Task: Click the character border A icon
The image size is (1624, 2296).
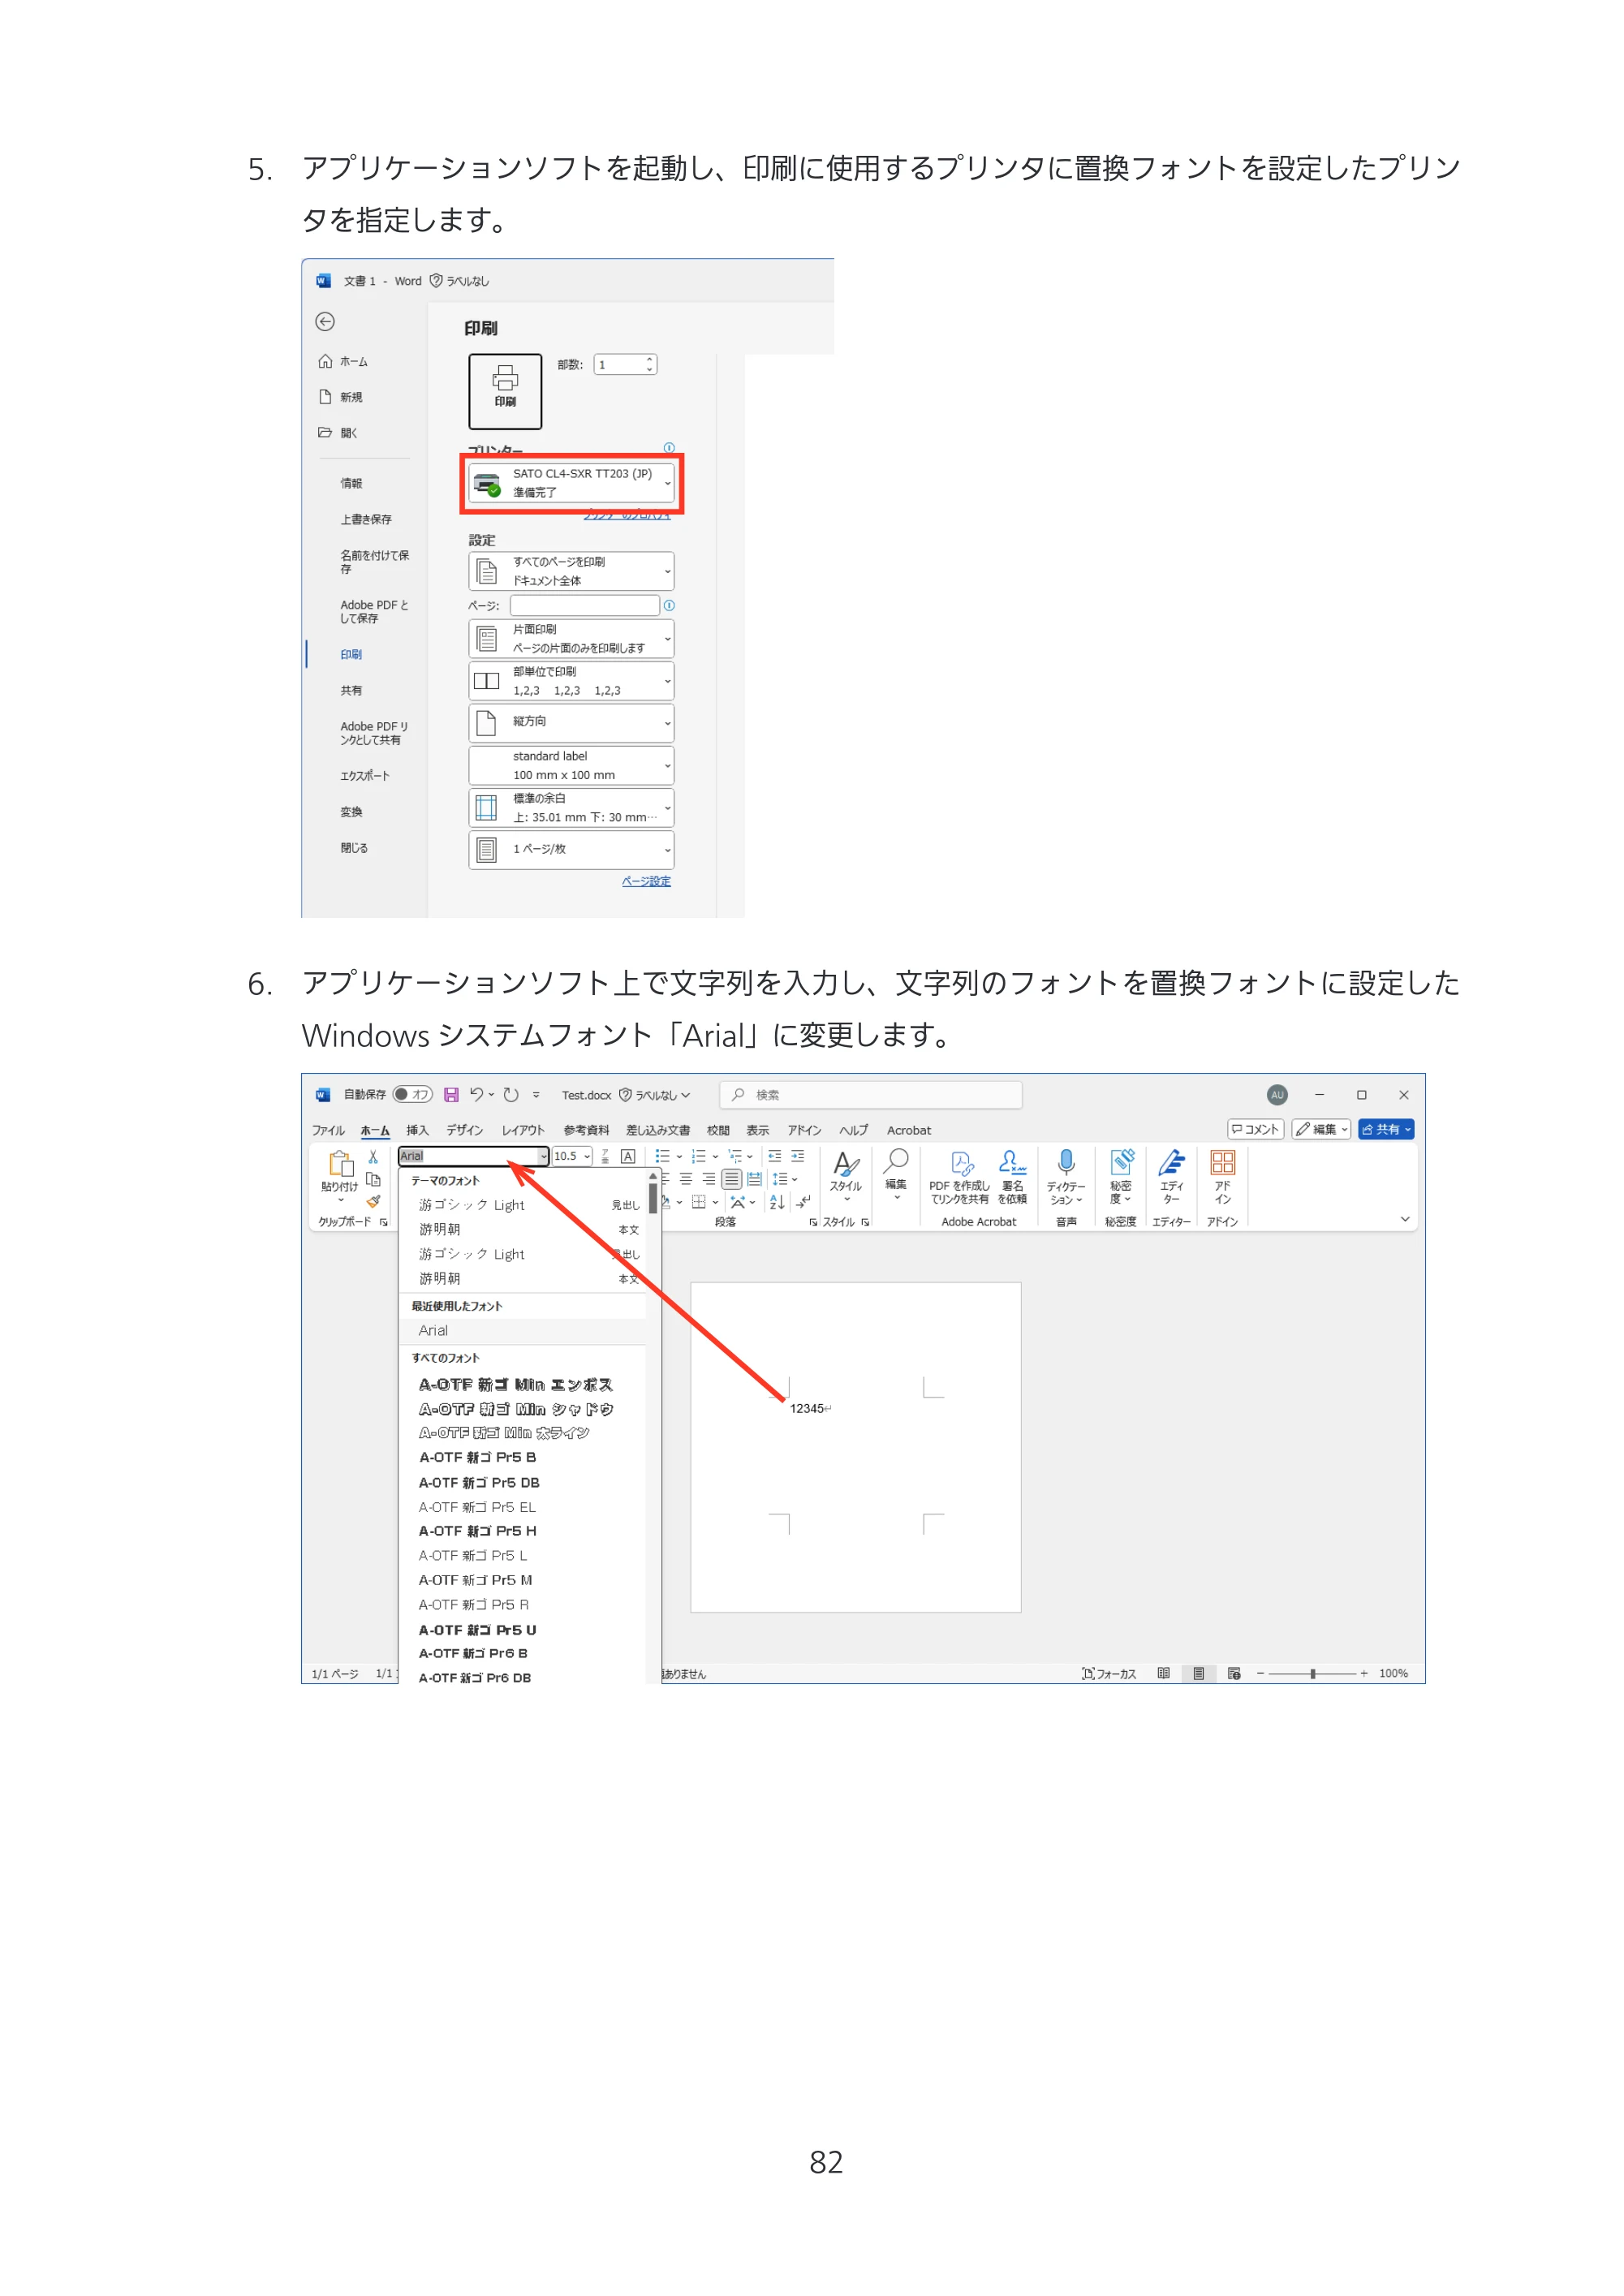Action: tap(628, 1156)
